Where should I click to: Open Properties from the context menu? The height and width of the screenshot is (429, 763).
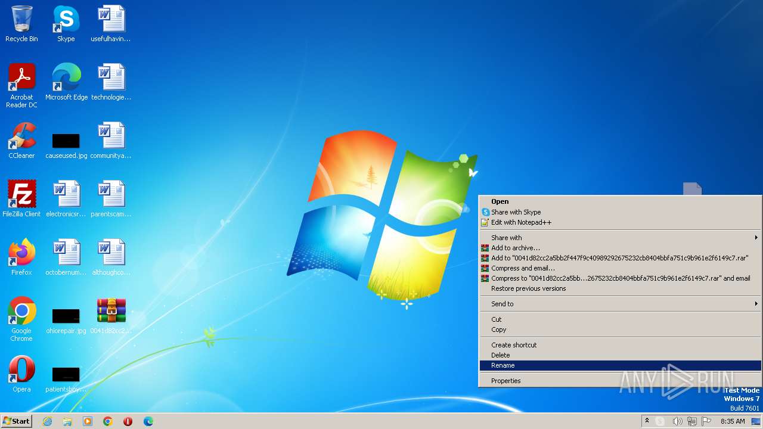(620, 381)
